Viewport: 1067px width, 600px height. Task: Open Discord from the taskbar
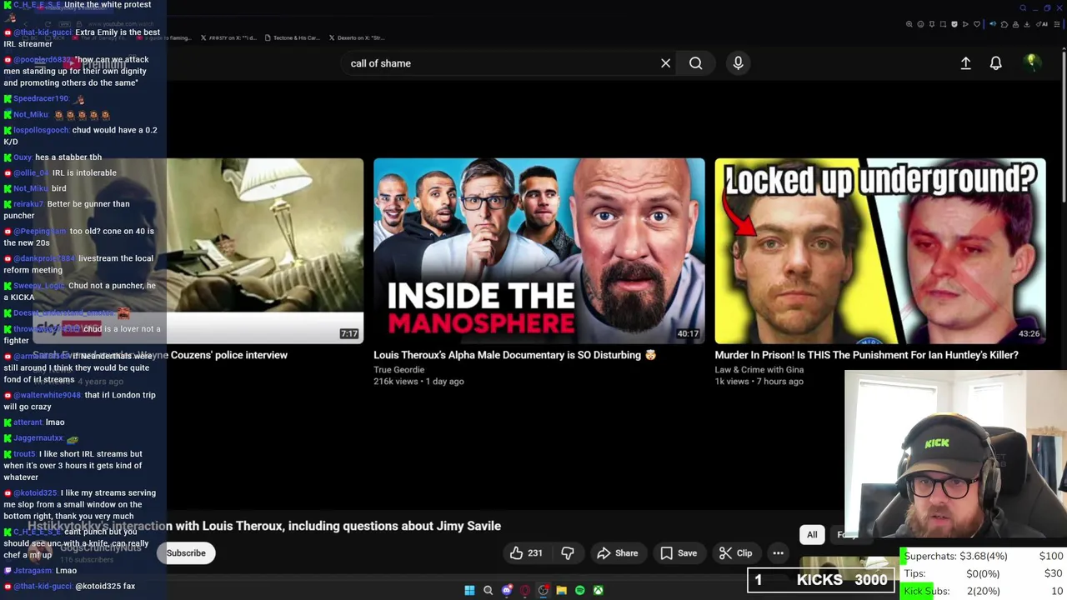tap(507, 590)
